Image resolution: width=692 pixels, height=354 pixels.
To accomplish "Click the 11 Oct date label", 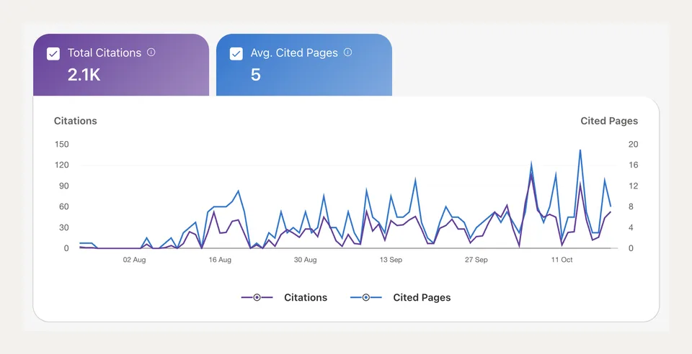I will (562, 260).
